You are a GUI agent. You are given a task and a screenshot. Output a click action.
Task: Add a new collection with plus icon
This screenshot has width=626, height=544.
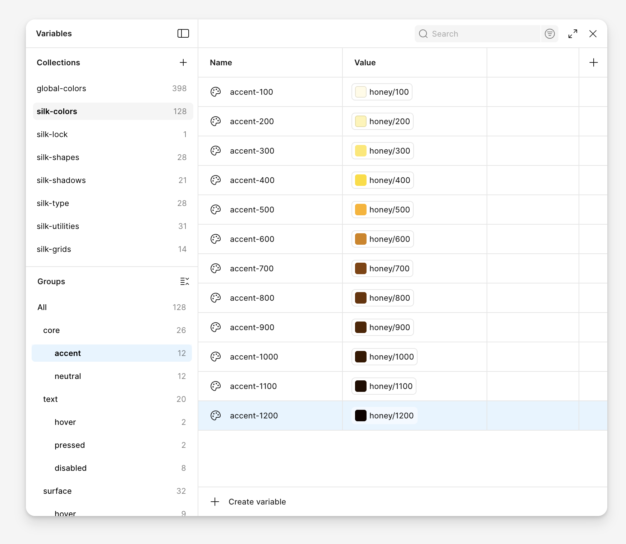(x=183, y=62)
